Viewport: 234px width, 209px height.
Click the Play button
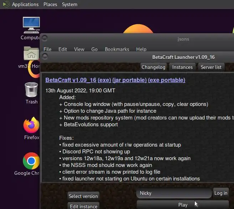coord(183,205)
